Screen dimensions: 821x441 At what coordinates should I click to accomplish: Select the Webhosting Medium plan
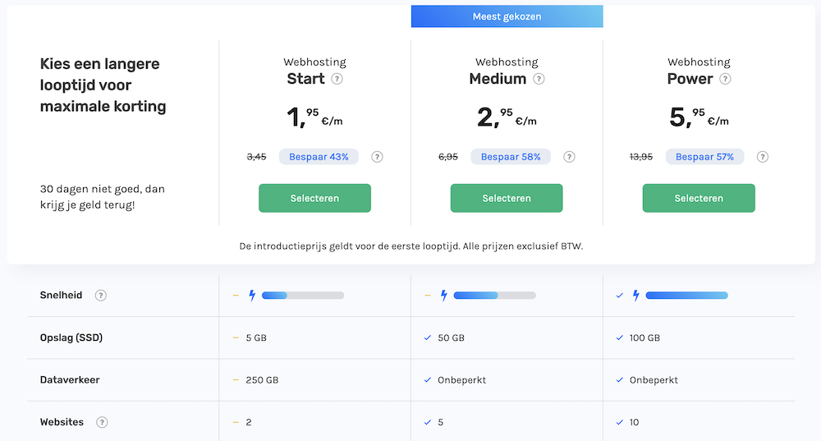coord(507,198)
